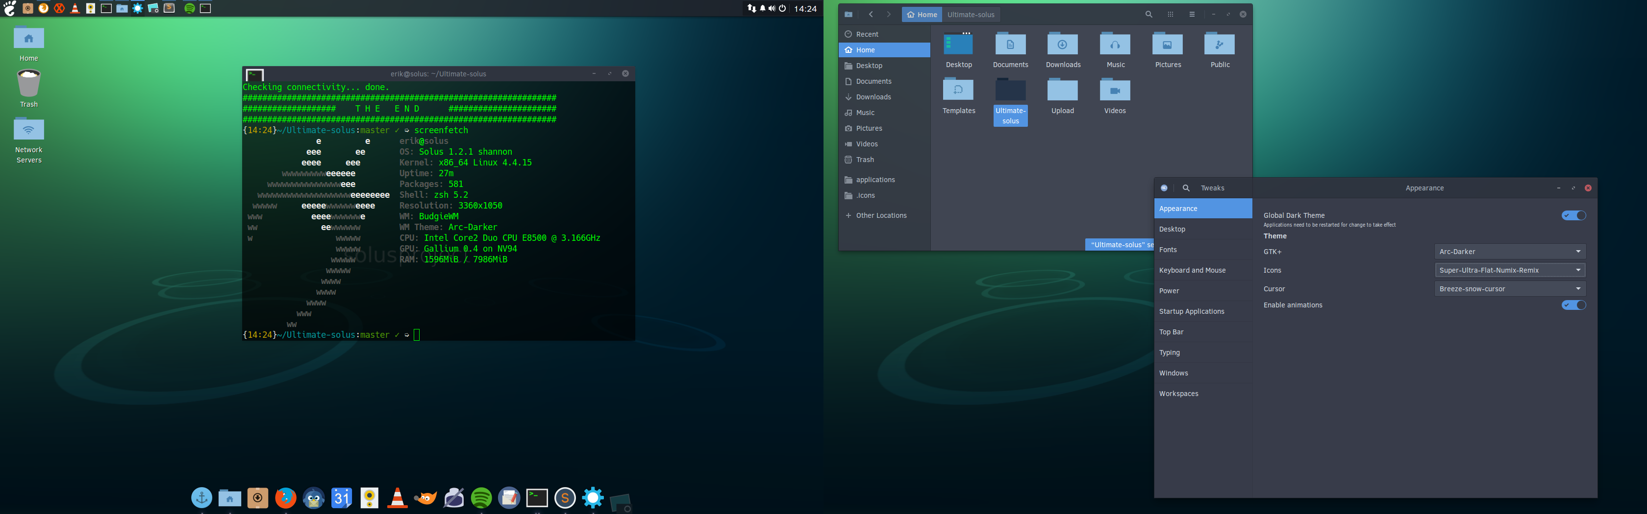
Task: Open the blue bird mail client in the dock
Action: tap(313, 498)
